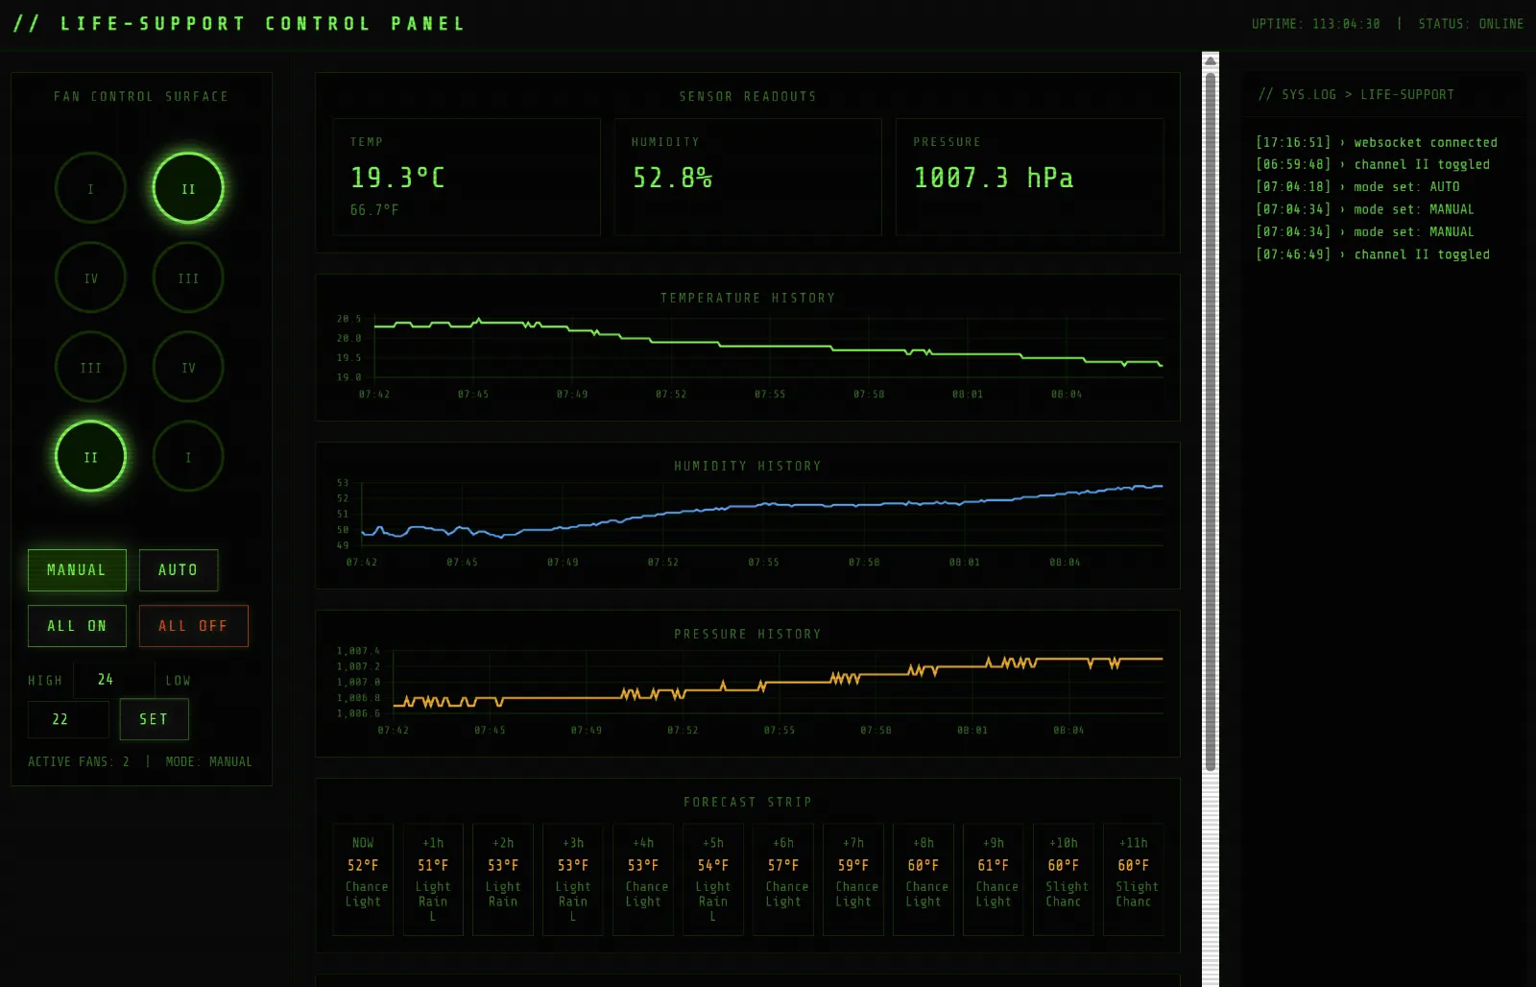Select the PRESSURE readout 1007.3 hPa
Image resolution: width=1536 pixels, height=987 pixels.
pos(1030,177)
